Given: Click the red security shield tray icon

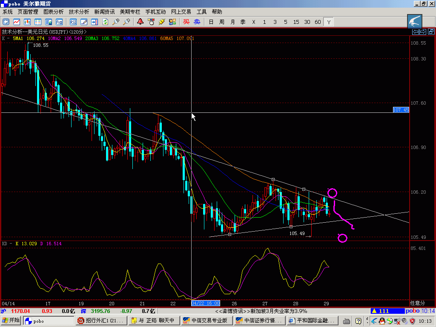Looking at the screenshot, I should point(412,321).
